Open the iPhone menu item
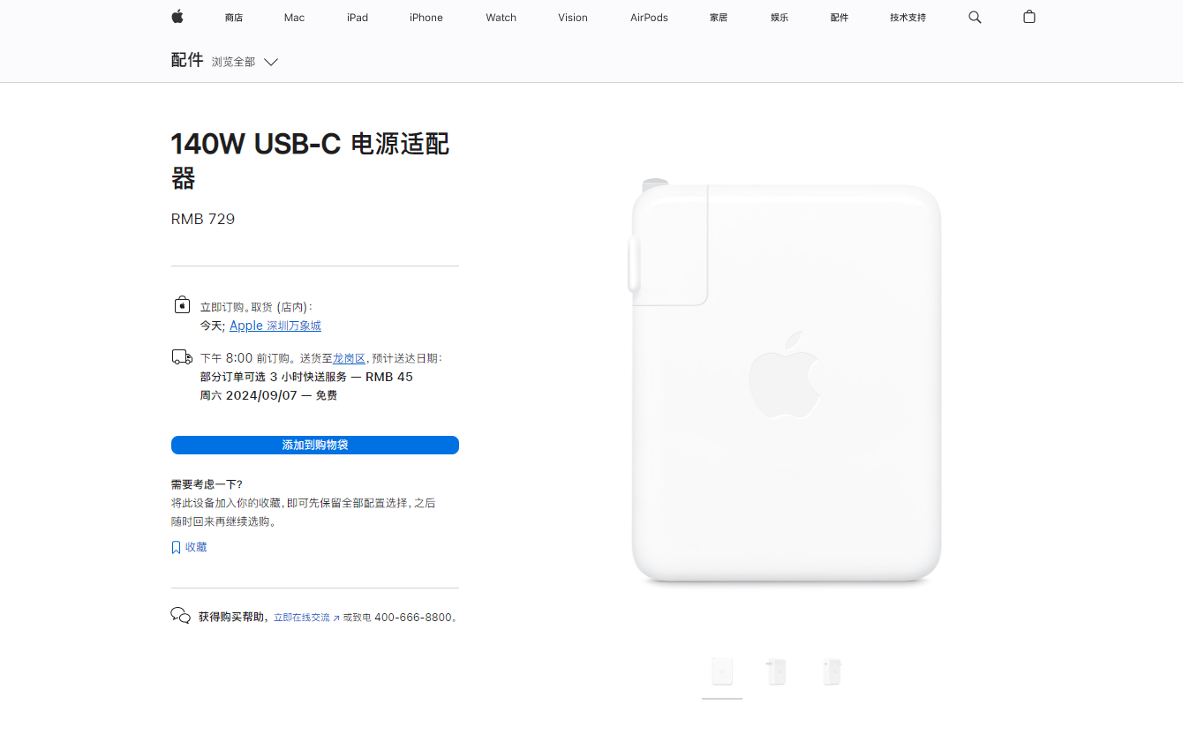The width and height of the screenshot is (1183, 742). click(426, 18)
